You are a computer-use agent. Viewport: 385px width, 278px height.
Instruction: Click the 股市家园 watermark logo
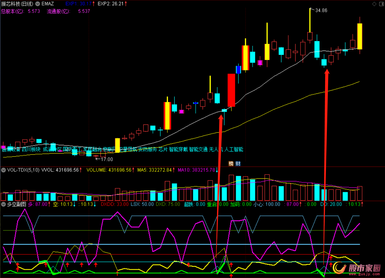click(357, 268)
